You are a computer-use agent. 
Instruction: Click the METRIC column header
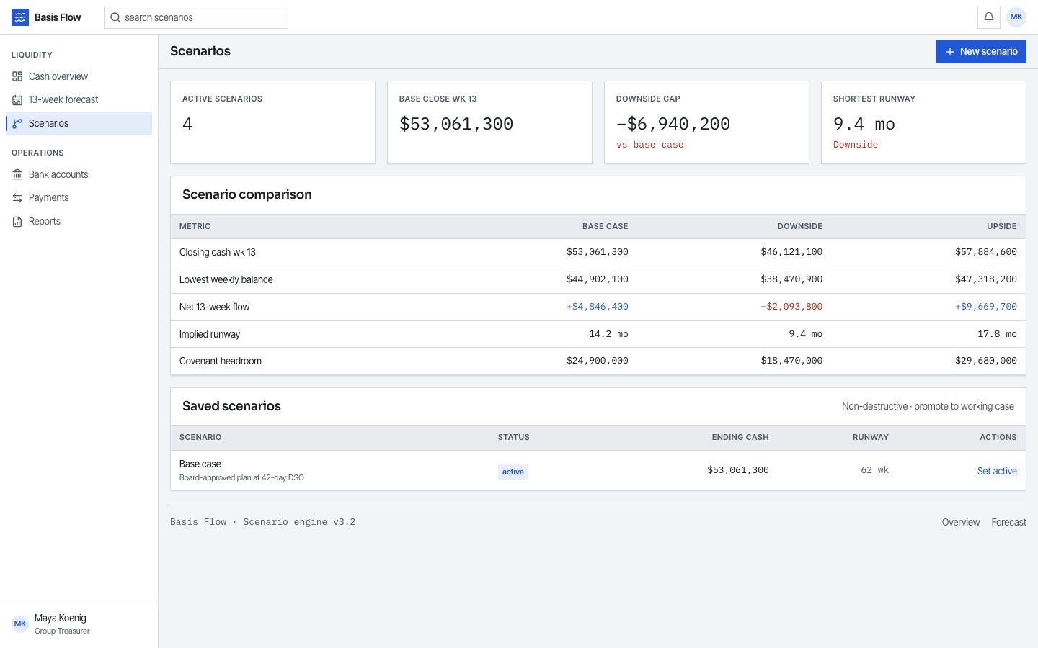coord(195,226)
